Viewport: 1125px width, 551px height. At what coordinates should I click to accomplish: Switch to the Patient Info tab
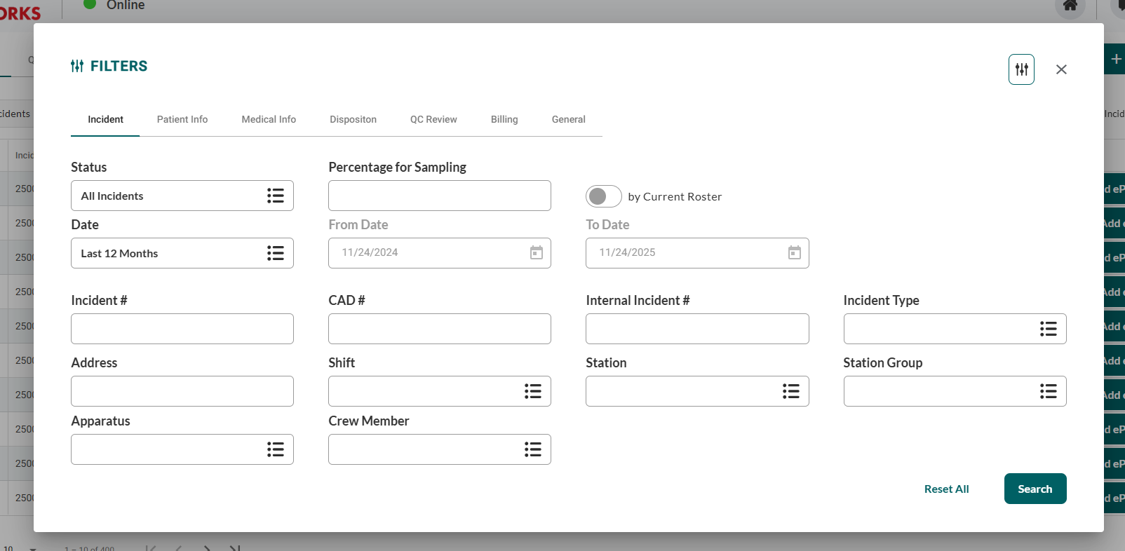182,119
